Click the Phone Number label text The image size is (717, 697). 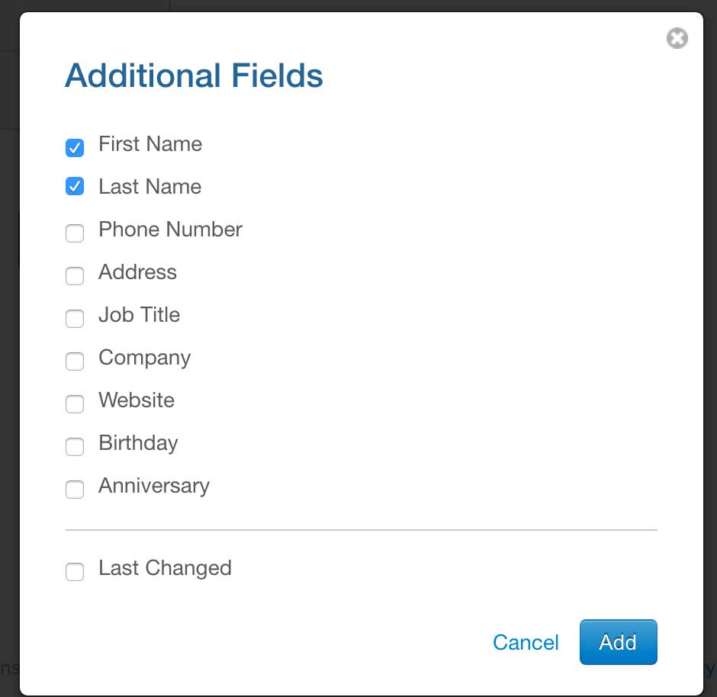click(x=170, y=230)
